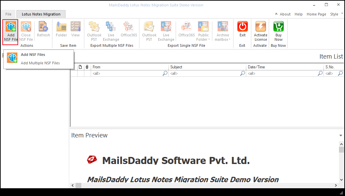Open the Archive mailbox export dropdown
Viewport: 345px width, 196px height.
coord(223,32)
